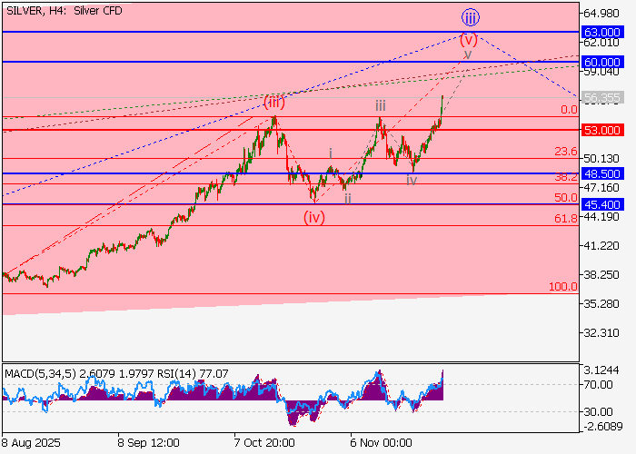Click the current price 56.355 tag
This screenshot has height=454, width=636.
click(601, 97)
